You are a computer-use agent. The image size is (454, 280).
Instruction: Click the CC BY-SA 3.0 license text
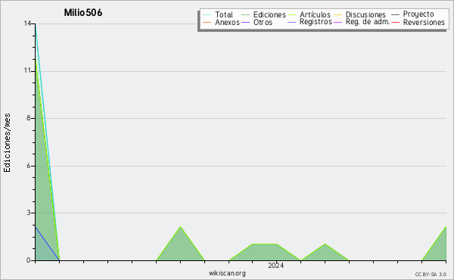pos(431,274)
